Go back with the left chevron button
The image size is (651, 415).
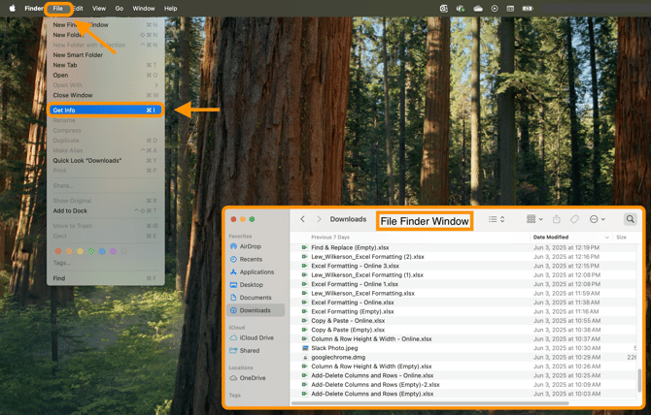tap(302, 219)
